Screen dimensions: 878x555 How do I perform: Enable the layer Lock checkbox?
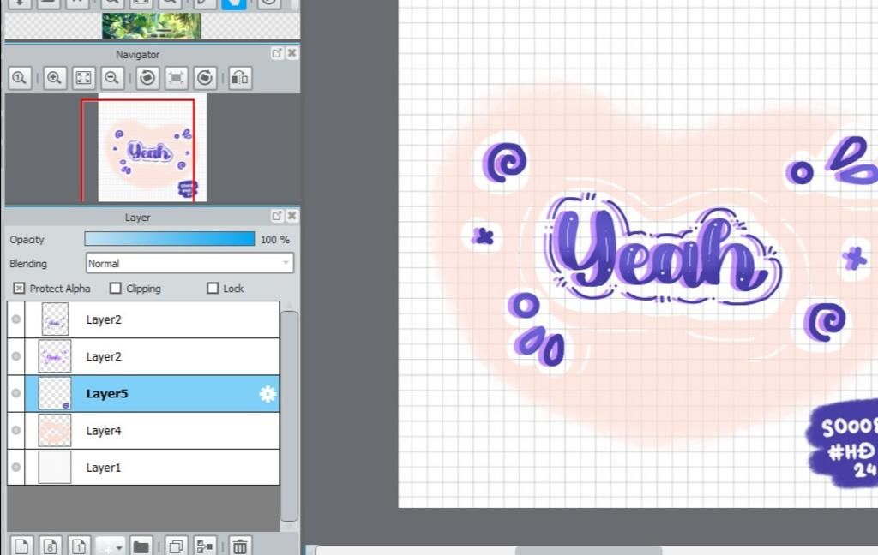click(213, 288)
